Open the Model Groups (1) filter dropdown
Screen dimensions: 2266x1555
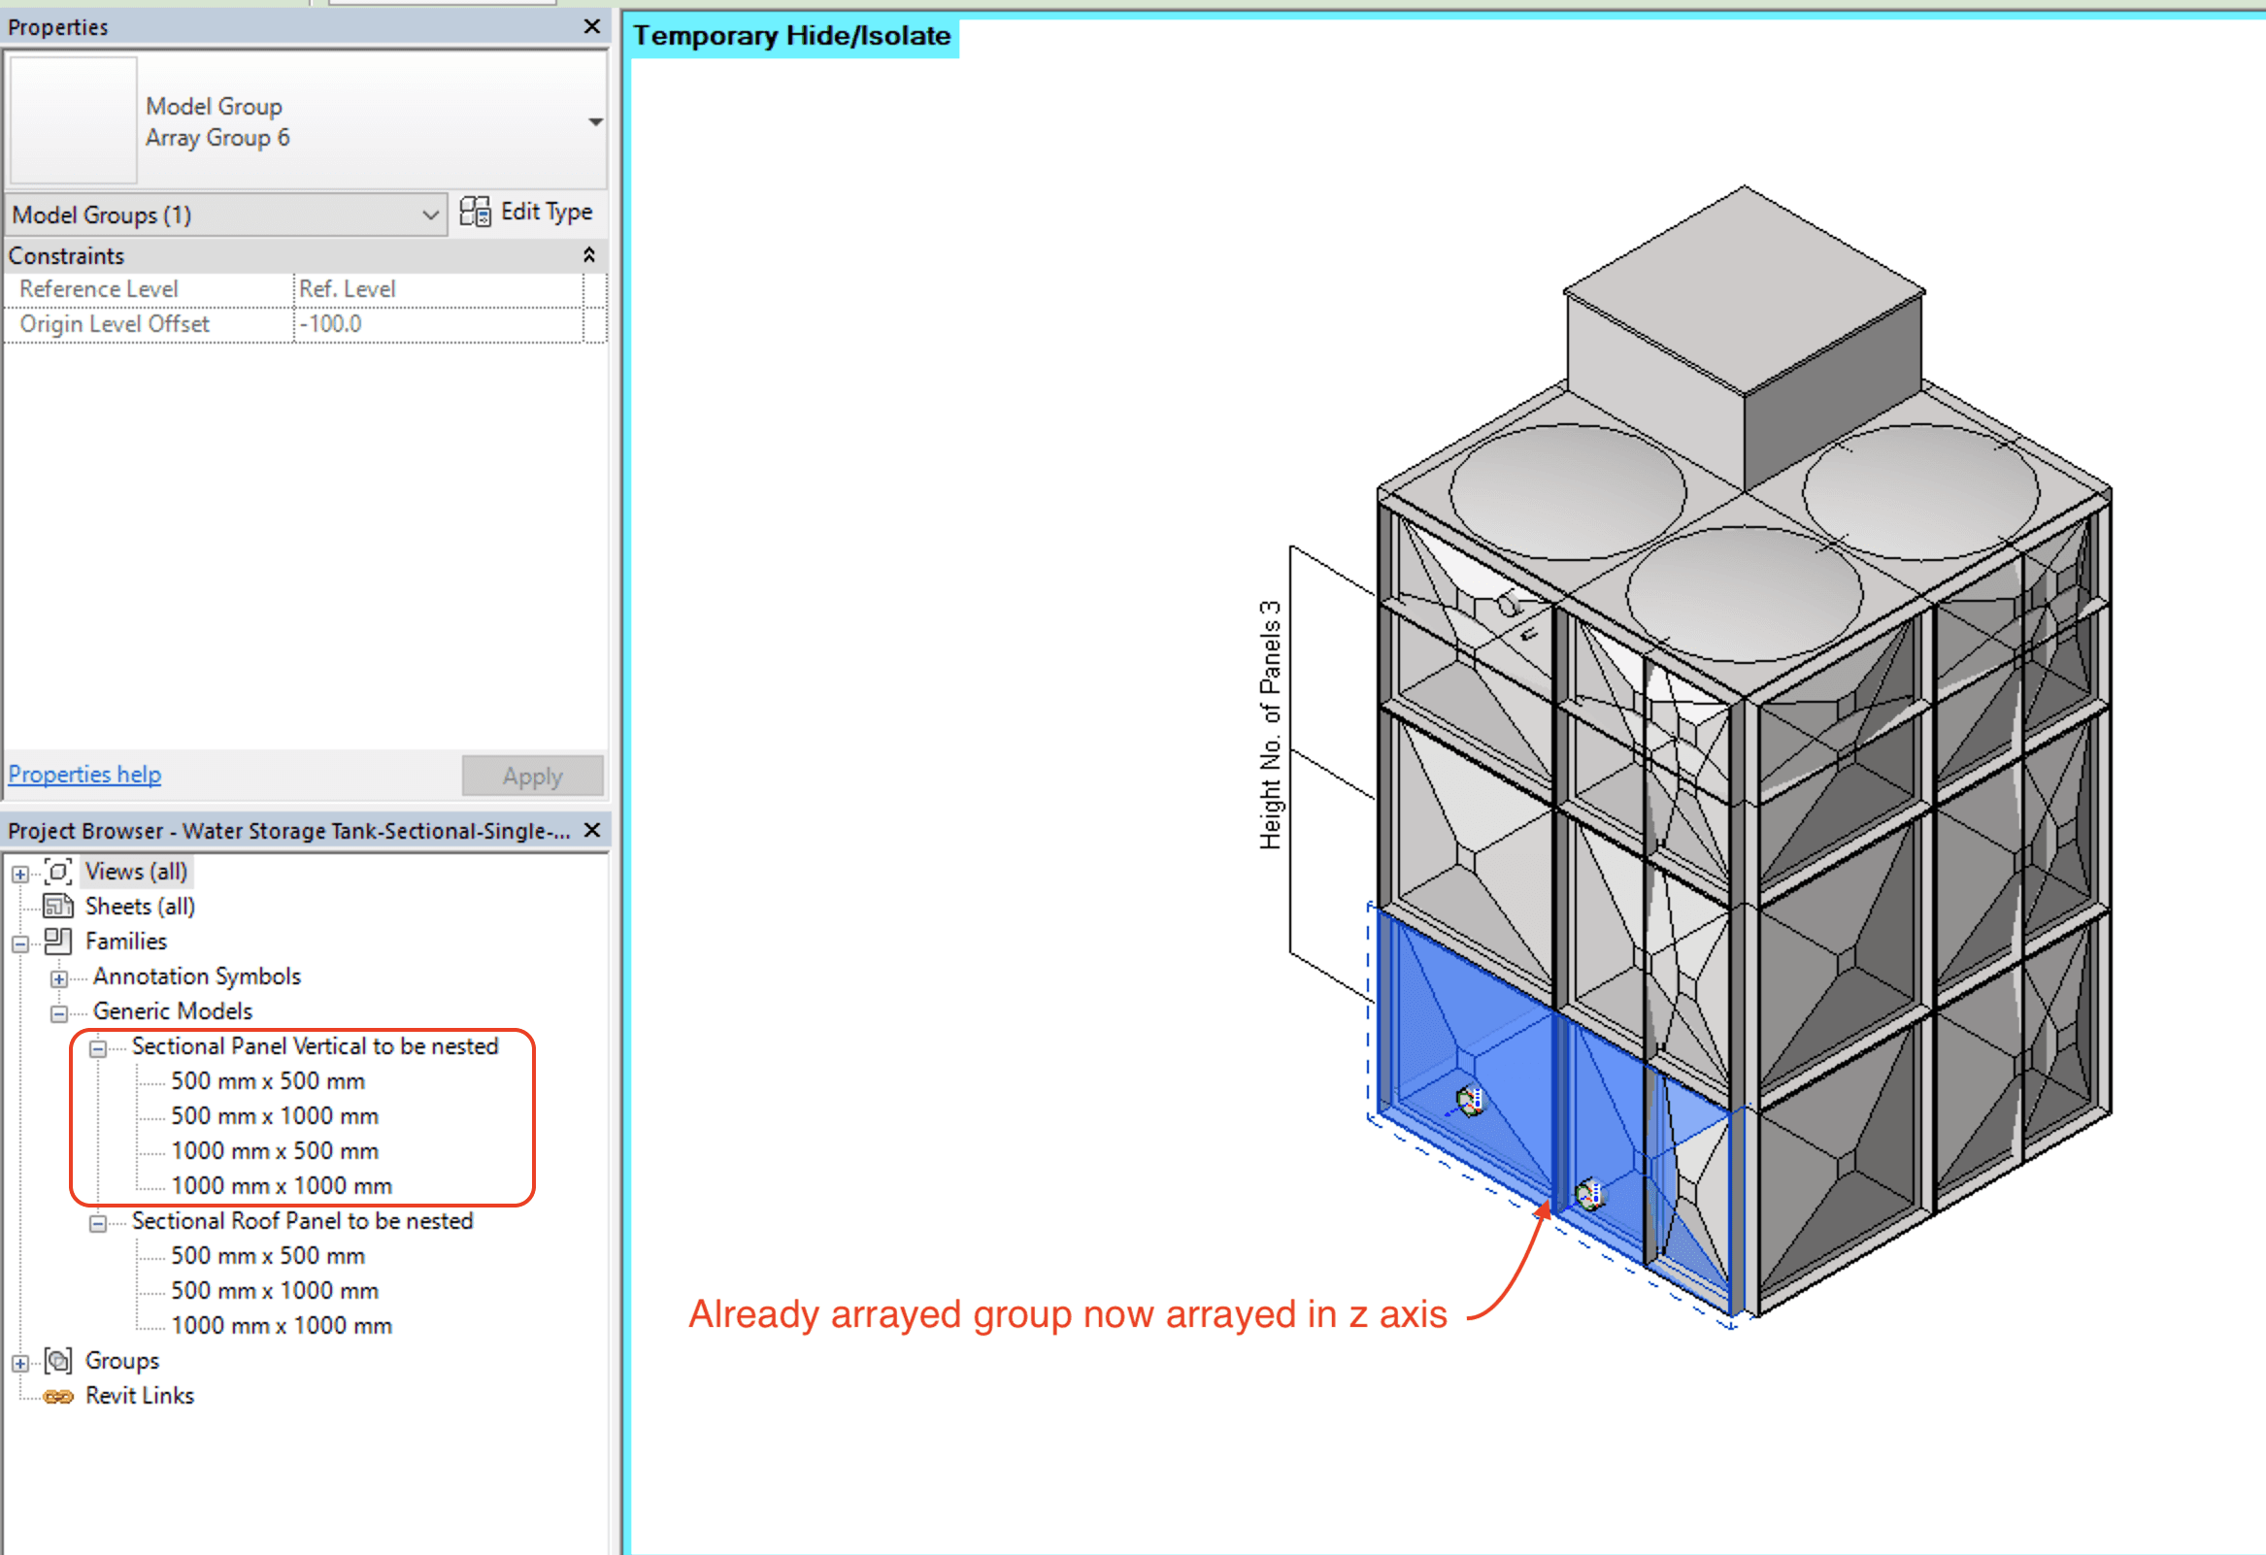click(x=429, y=215)
